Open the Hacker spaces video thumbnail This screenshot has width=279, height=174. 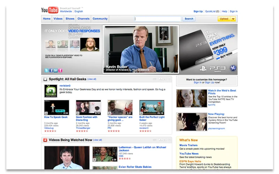(120, 108)
